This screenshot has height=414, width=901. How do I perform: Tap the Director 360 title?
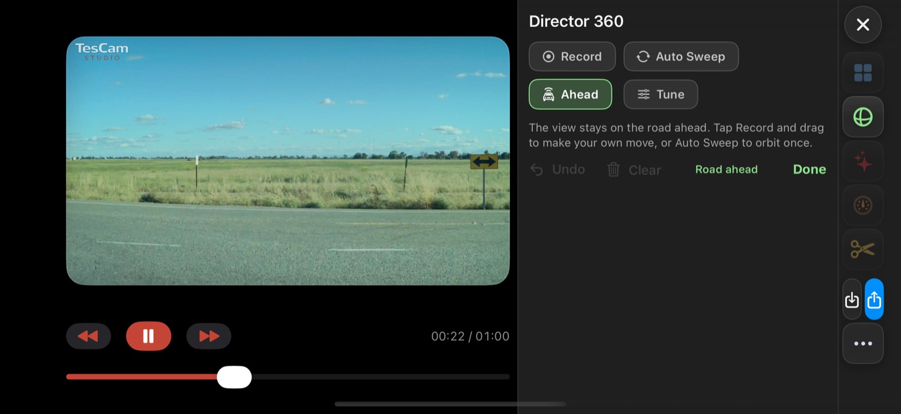pos(576,21)
